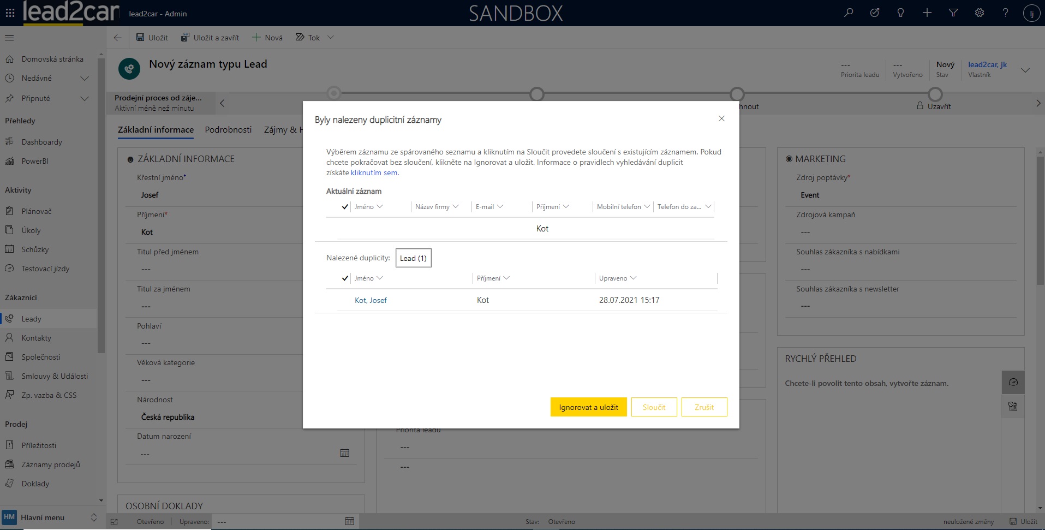Image resolution: width=1045 pixels, height=530 pixels.
Task: Open the help question mark icon
Action: (x=1005, y=13)
